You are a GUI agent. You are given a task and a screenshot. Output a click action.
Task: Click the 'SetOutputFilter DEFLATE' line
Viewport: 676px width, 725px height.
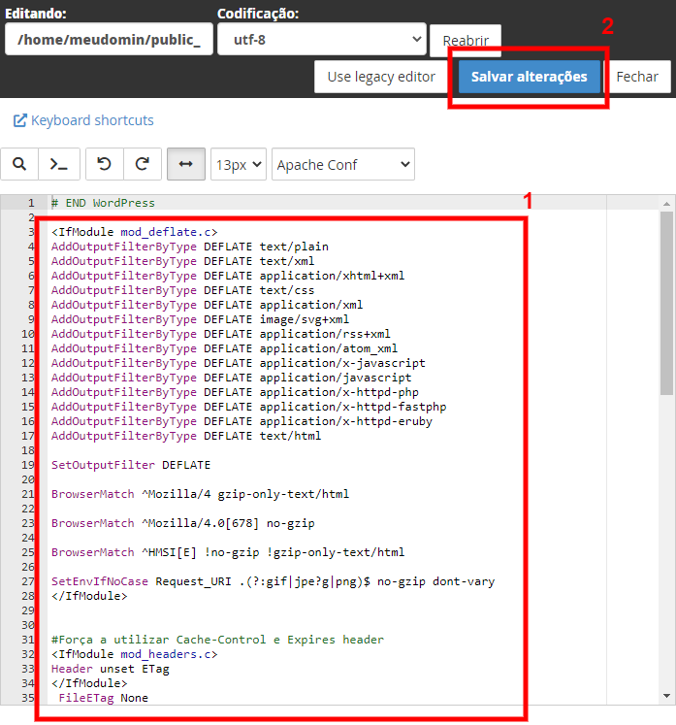(131, 465)
